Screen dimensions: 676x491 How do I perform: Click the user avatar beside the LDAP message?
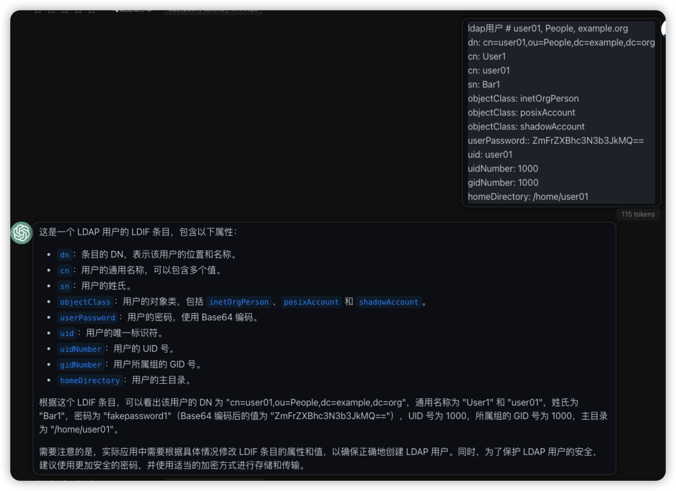pyautogui.click(x=664, y=28)
